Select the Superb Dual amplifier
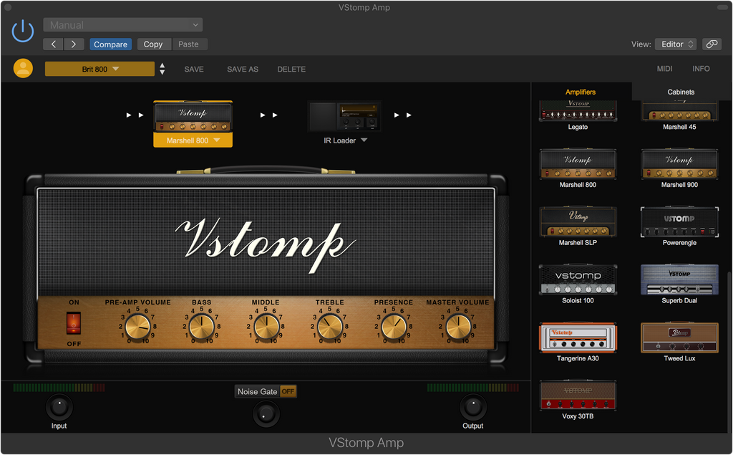The width and height of the screenshot is (733, 455). (x=679, y=279)
